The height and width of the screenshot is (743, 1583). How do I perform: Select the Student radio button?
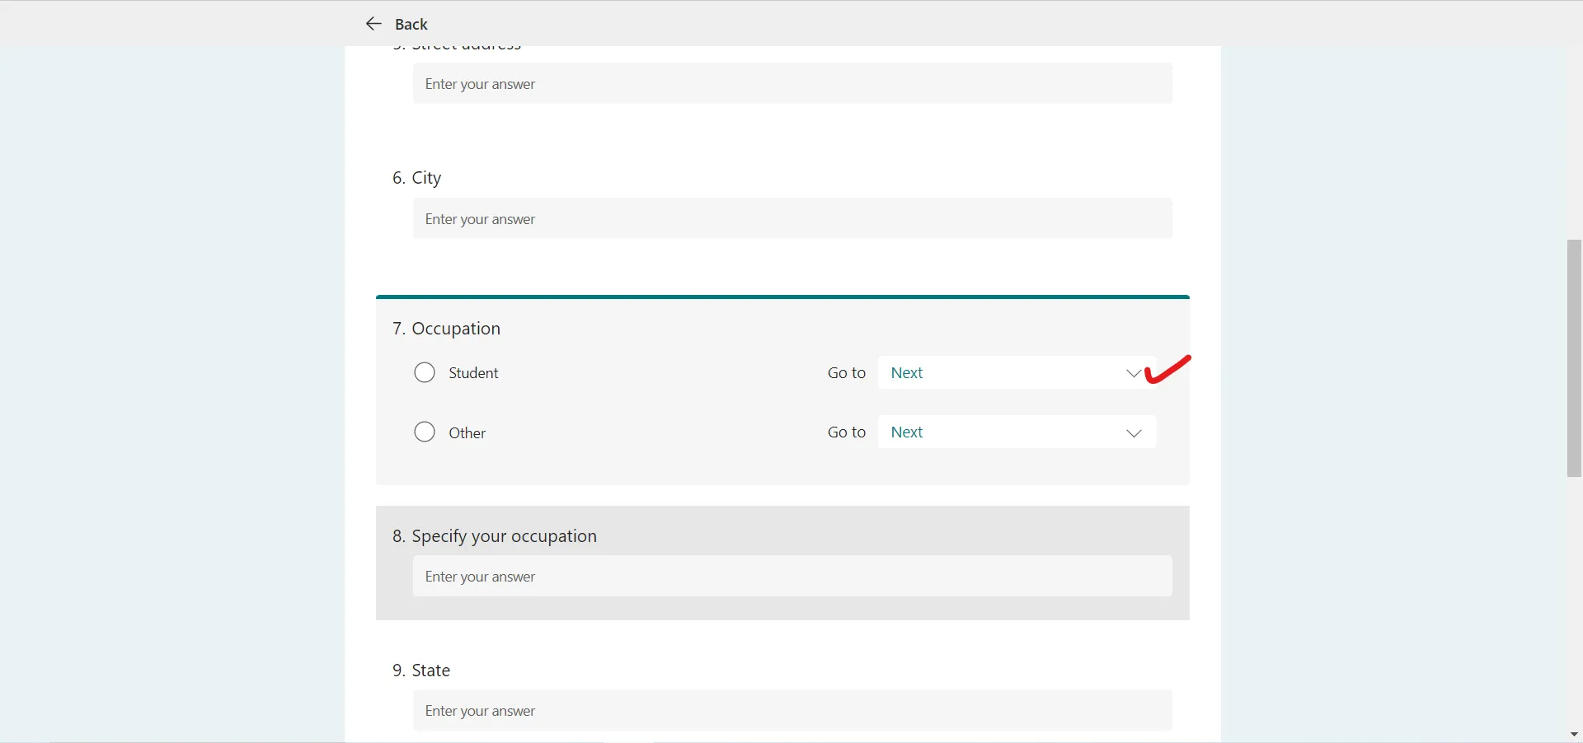click(424, 372)
